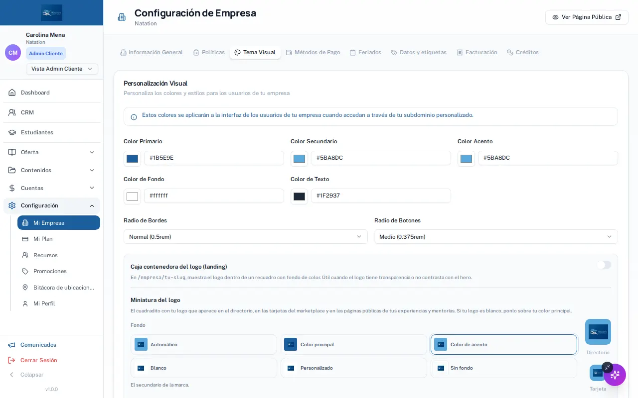Select Color principal background option
Image resolution: width=638 pixels, height=398 pixels.
354,344
